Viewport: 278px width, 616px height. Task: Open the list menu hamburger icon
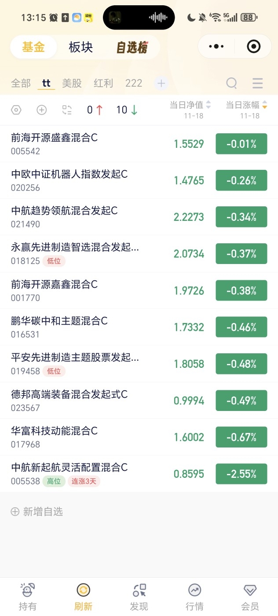tap(258, 83)
